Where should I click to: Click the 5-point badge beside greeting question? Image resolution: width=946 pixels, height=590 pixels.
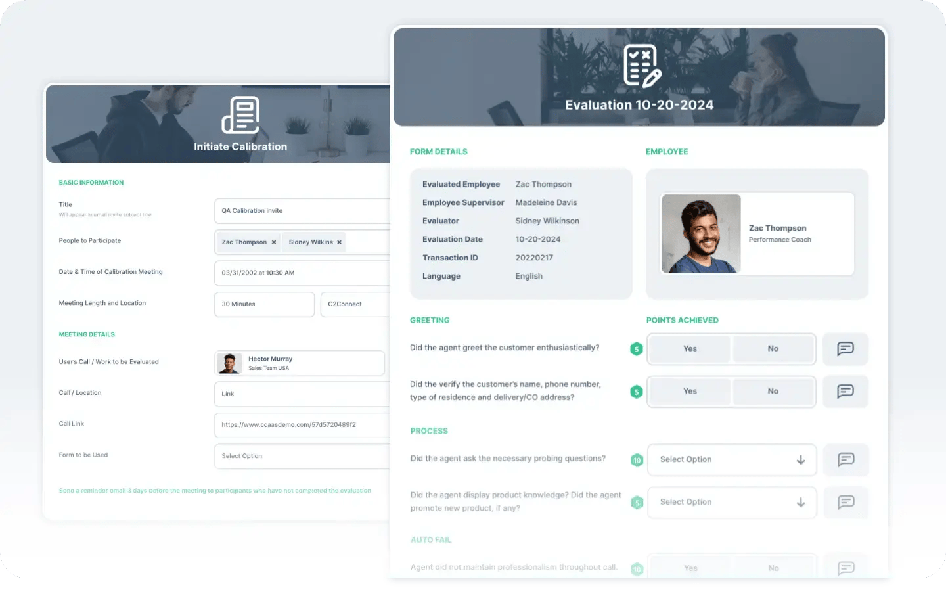point(636,349)
